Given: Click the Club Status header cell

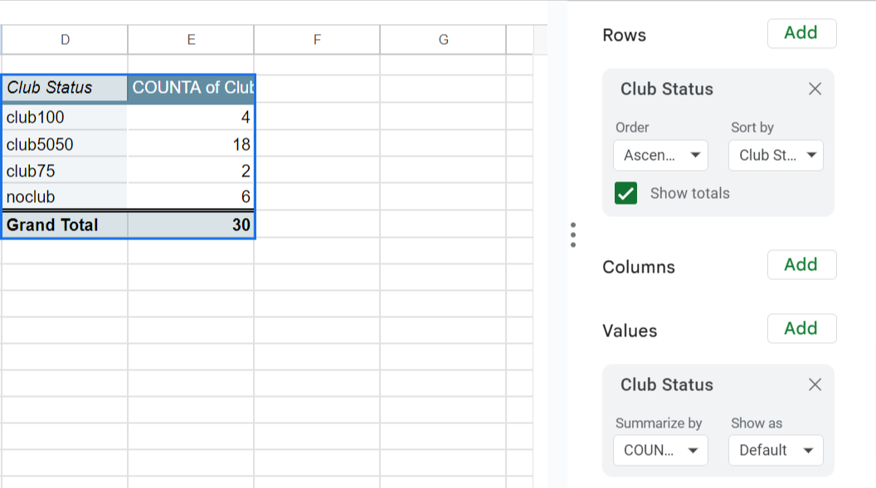Looking at the screenshot, I should point(65,88).
